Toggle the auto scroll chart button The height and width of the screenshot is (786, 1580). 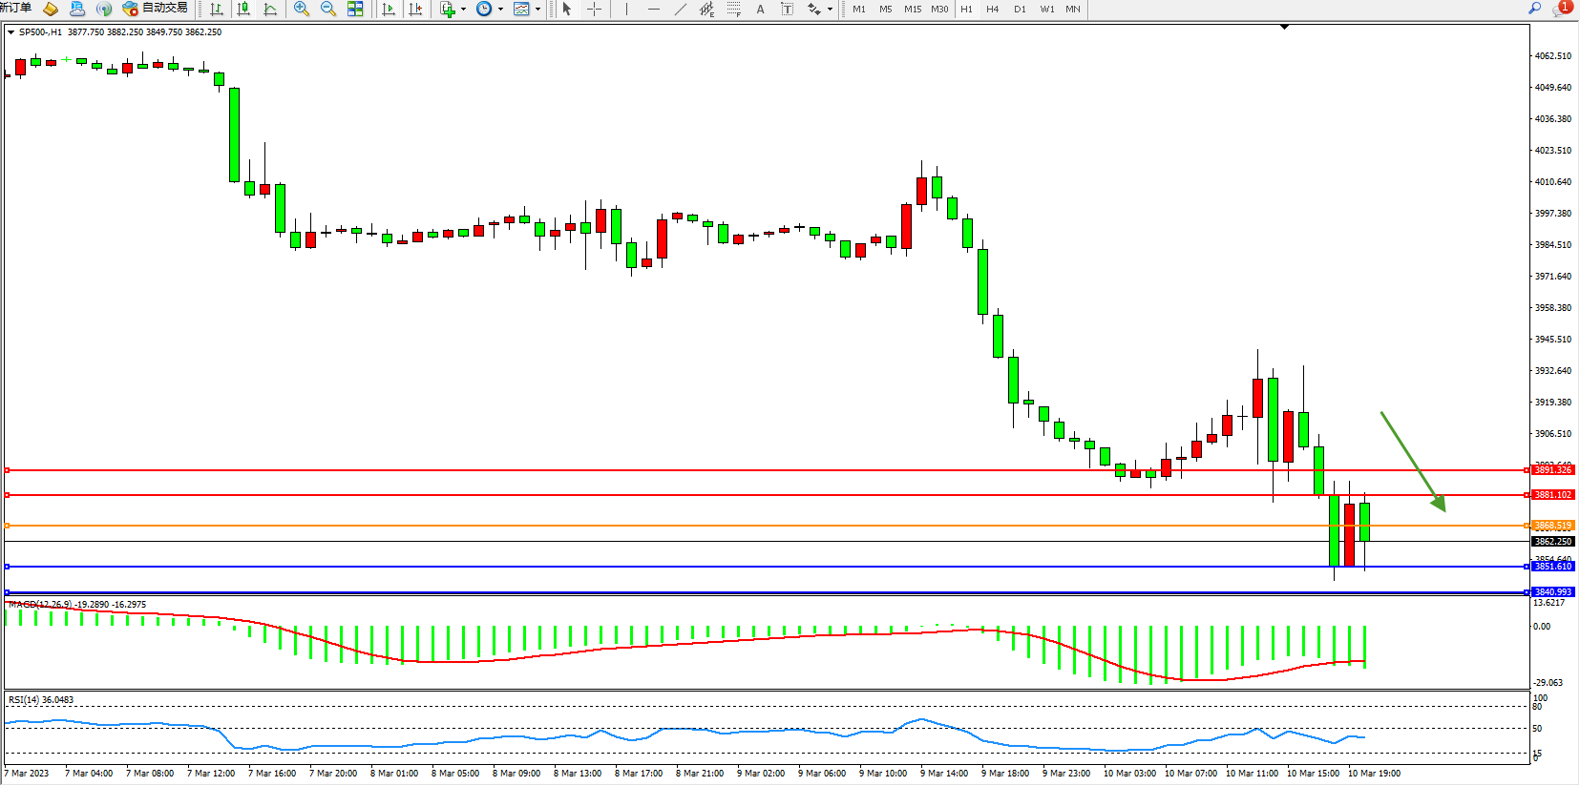[388, 9]
